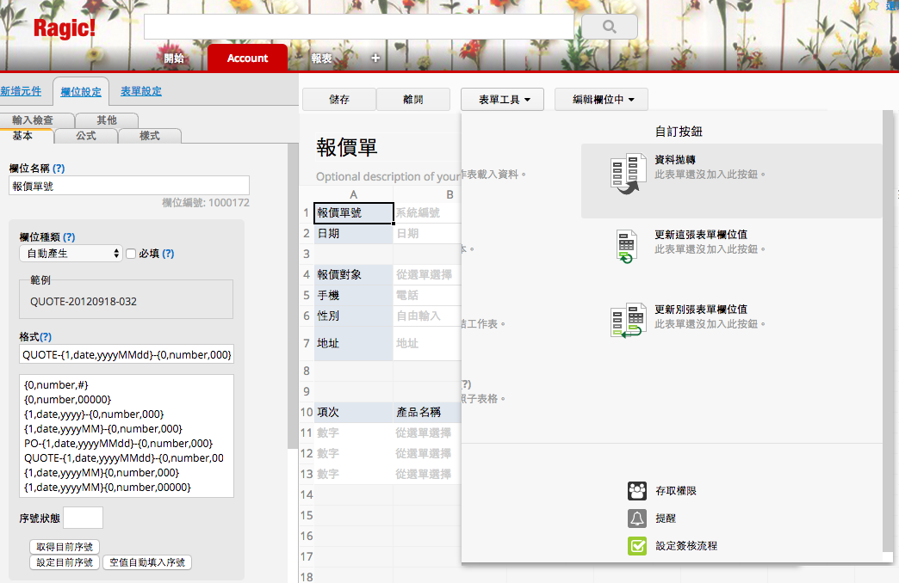
Task: Click the 離開 exit button
Action: (412, 100)
